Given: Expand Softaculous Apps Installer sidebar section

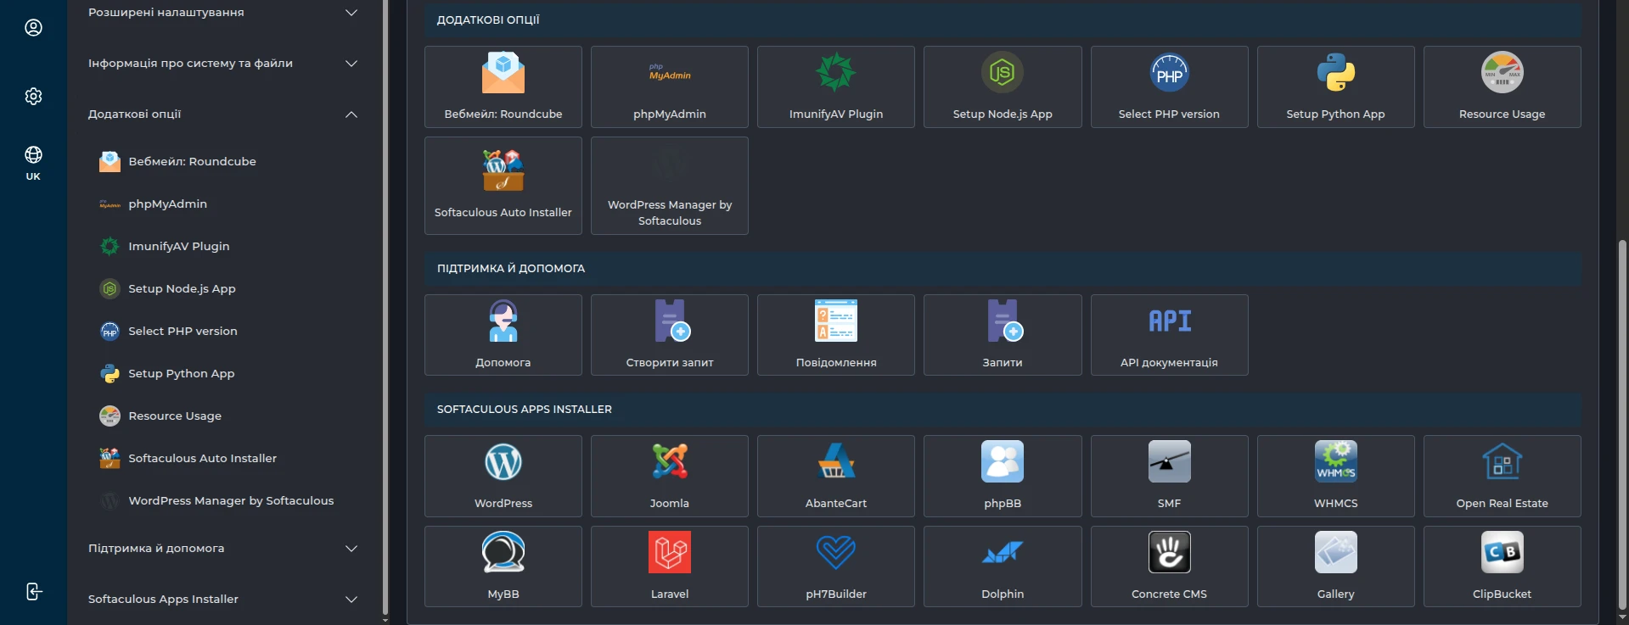Looking at the screenshot, I should 223,600.
